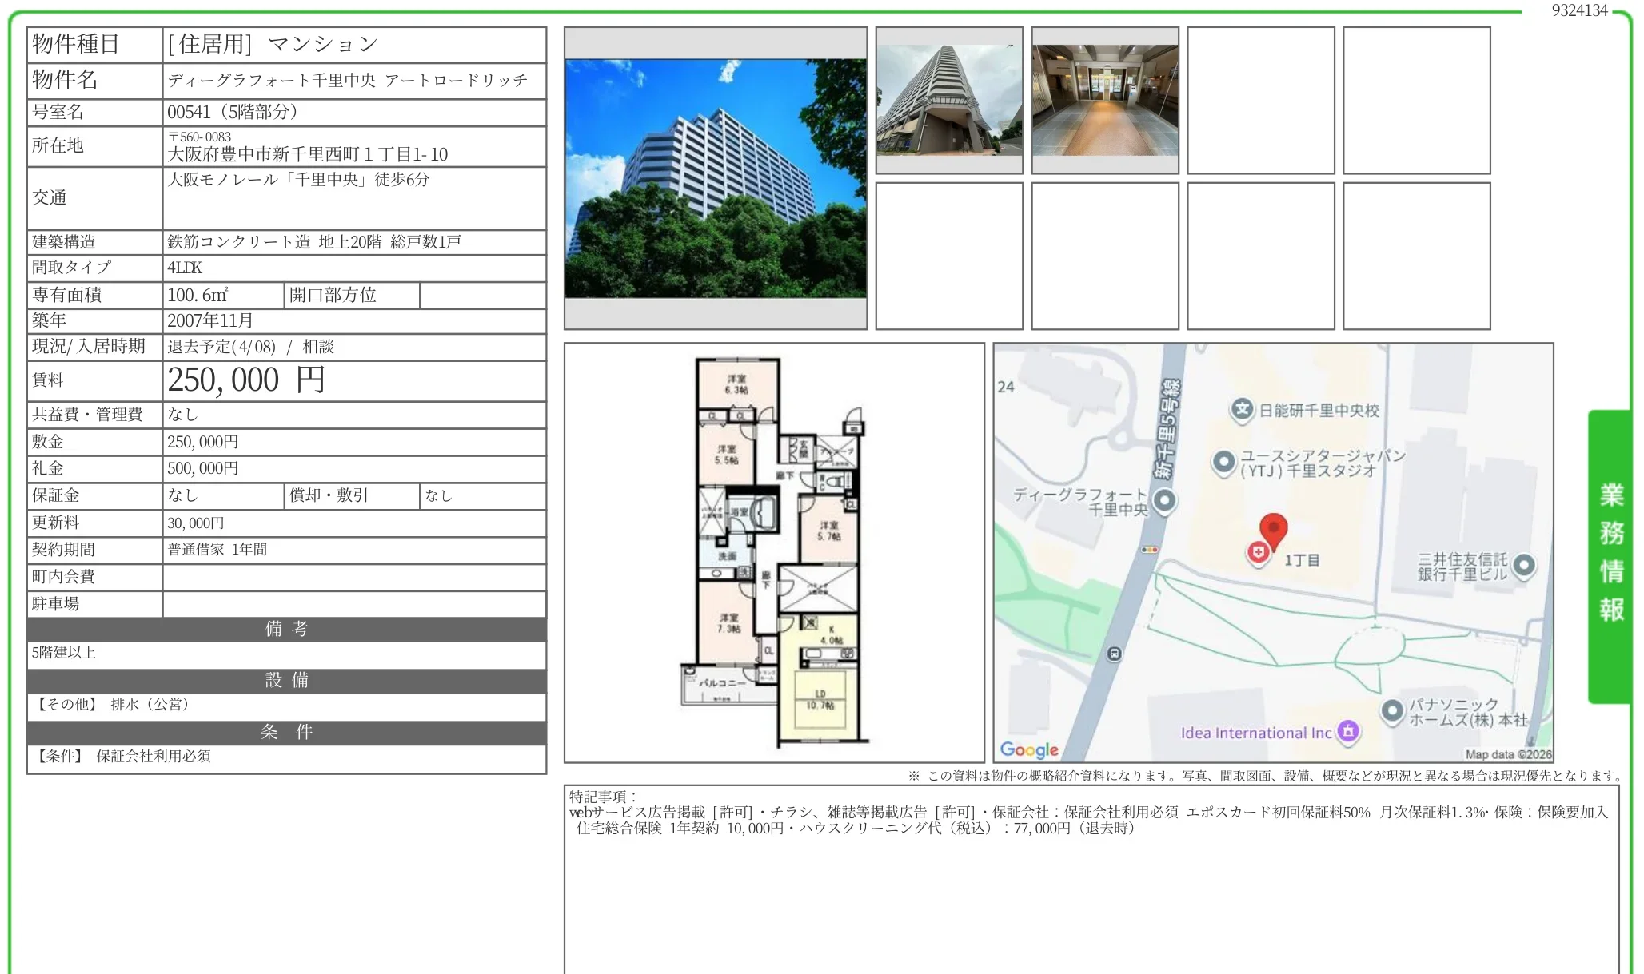
Task: Click the 三井住友信託銀行千里ビル map marker
Action: (1524, 565)
